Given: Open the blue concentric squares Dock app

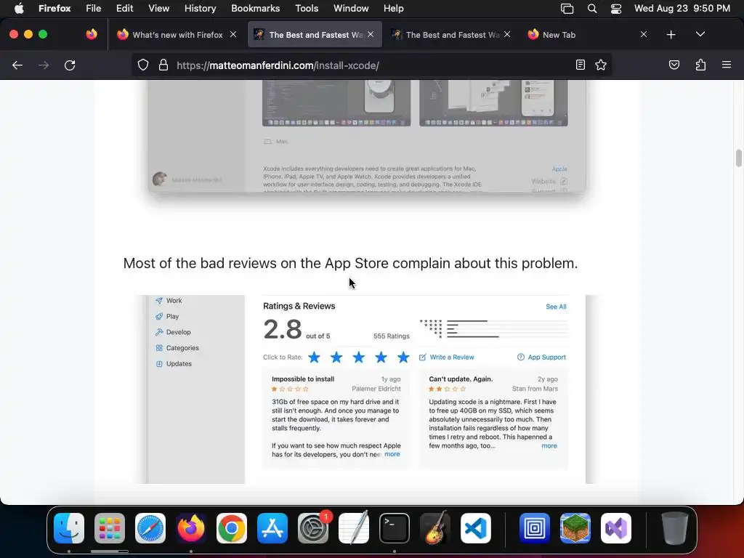Looking at the screenshot, I should pyautogui.click(x=534, y=527).
